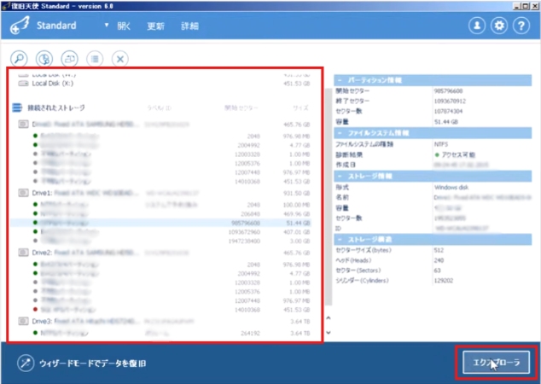This screenshot has height=384, width=541.
Task: Open the settings gear icon
Action: tap(499, 26)
